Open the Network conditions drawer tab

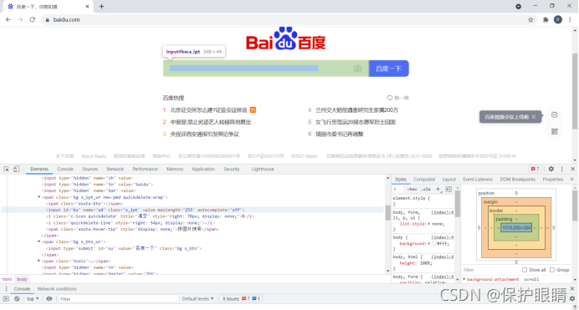pyautogui.click(x=57, y=288)
